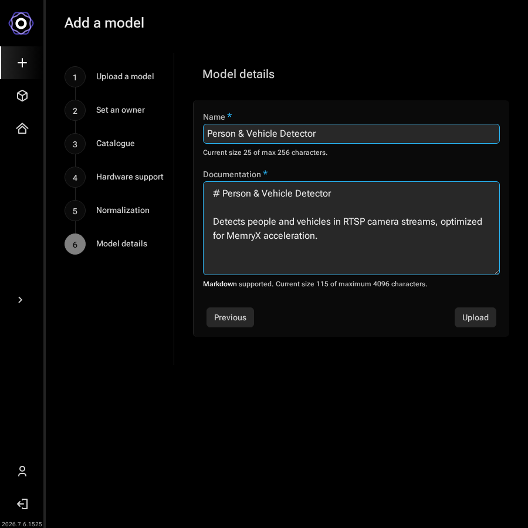Expand the sidebar with the chevron arrow
528x528 pixels.
point(20,300)
